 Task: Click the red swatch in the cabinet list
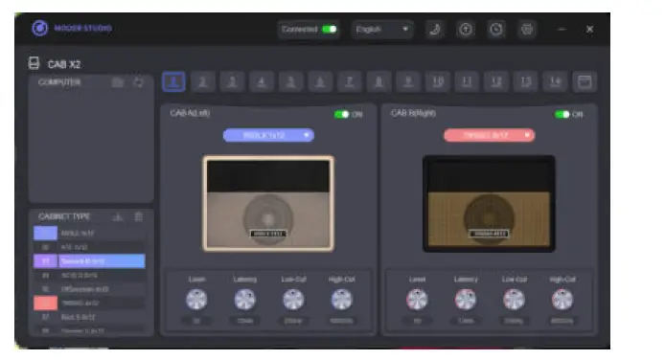pos(45,304)
